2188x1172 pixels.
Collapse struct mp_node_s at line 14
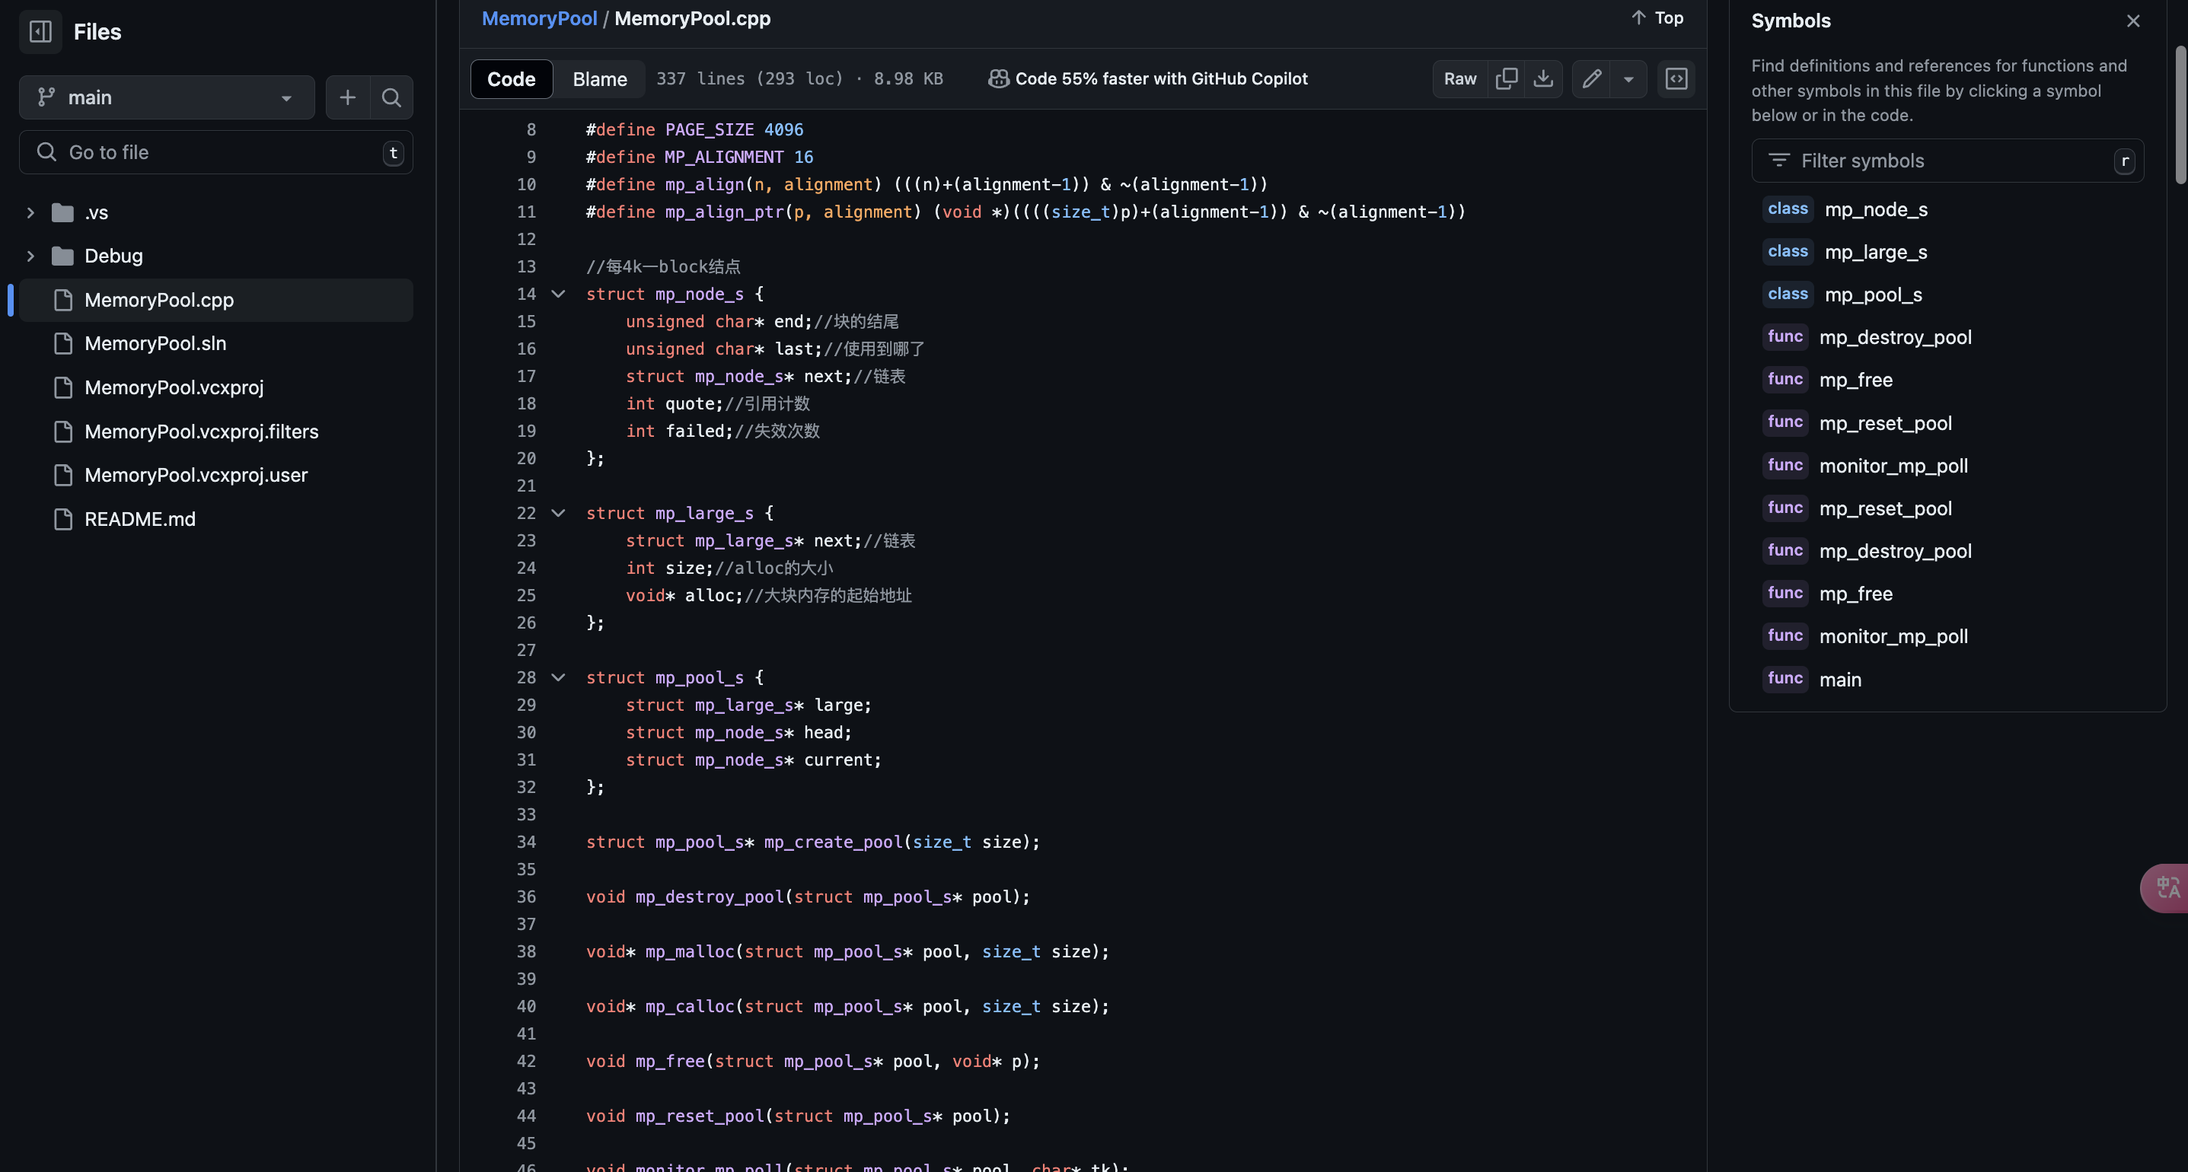point(558,294)
